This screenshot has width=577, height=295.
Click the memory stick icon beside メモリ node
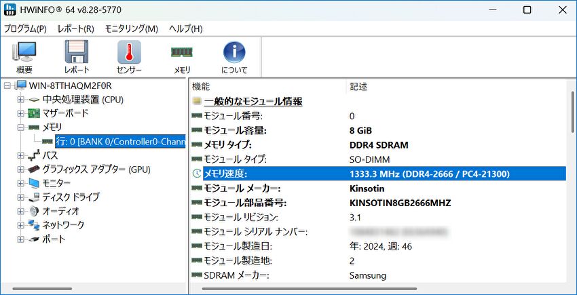tap(34, 127)
